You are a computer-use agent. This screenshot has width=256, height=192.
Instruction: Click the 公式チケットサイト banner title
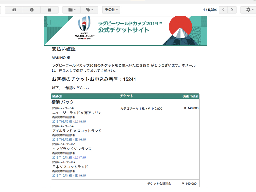pos(123,30)
